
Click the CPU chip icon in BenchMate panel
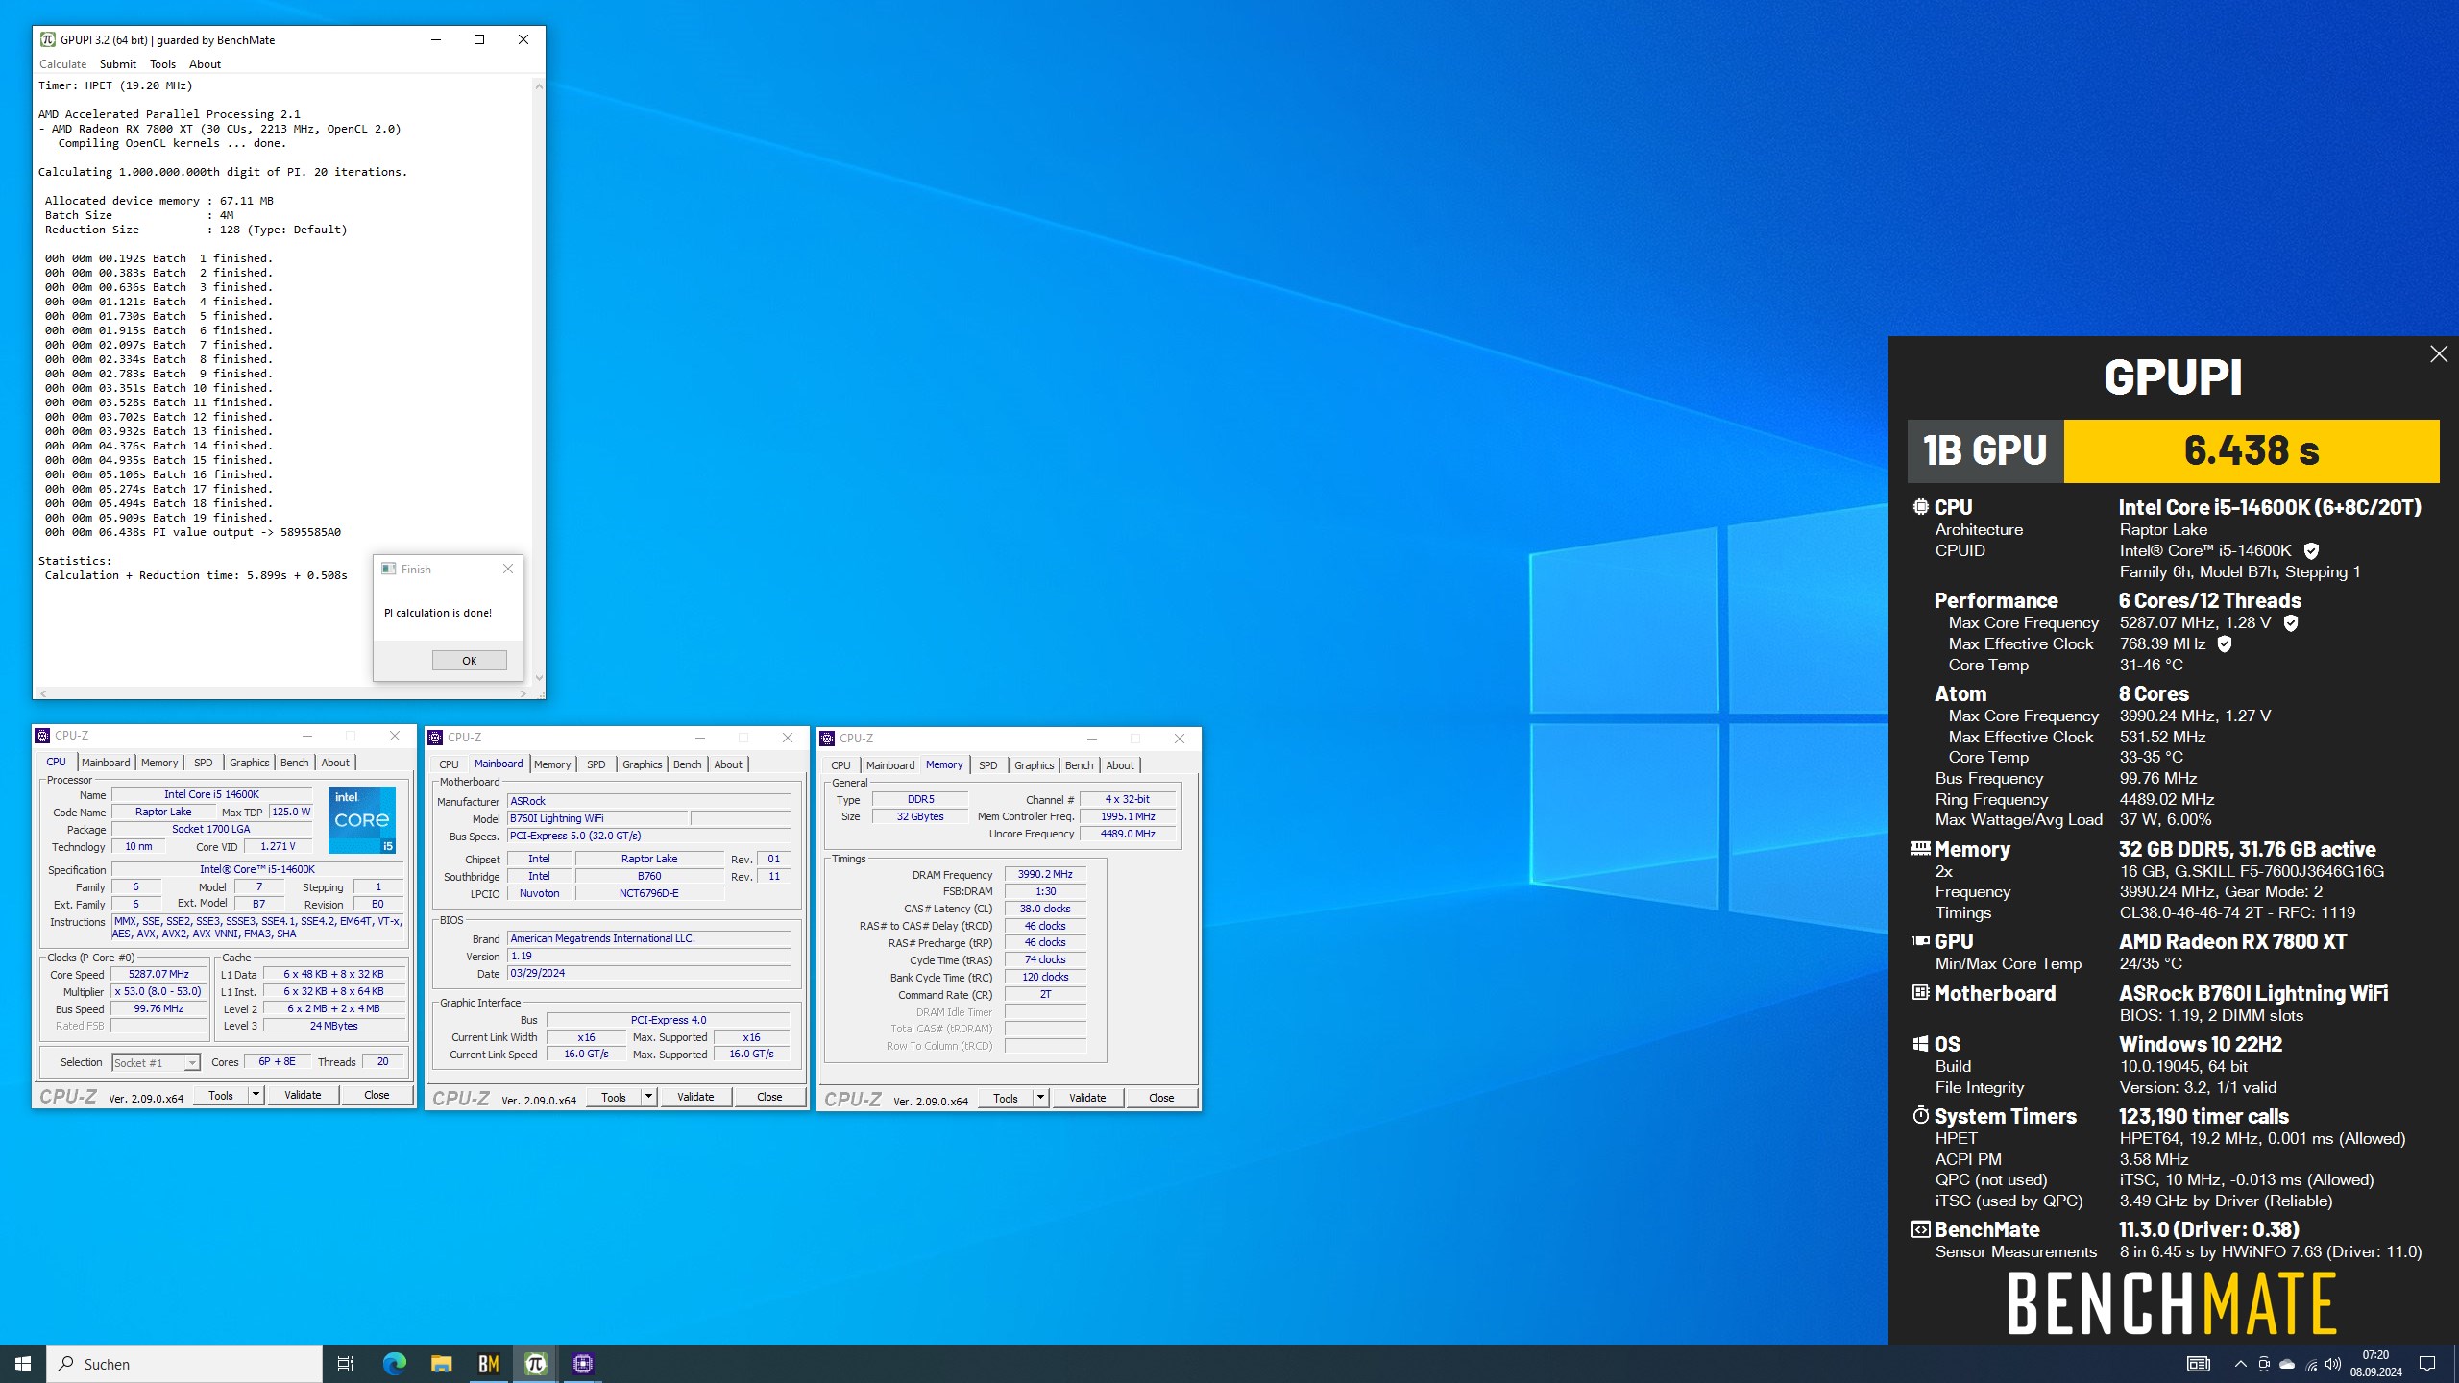pos(1920,507)
